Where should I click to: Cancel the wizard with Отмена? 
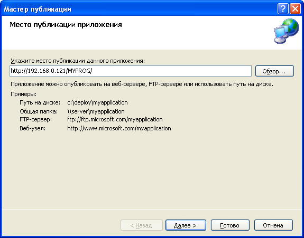click(x=273, y=225)
